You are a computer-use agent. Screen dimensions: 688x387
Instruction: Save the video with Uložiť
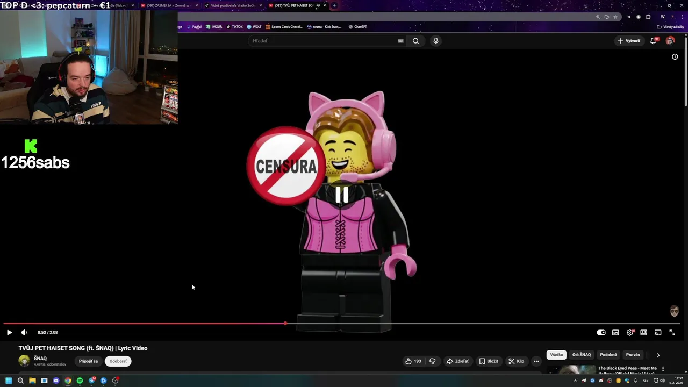click(489, 361)
